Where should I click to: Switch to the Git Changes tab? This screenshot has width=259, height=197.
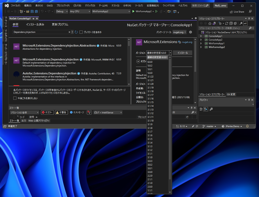[231, 94]
